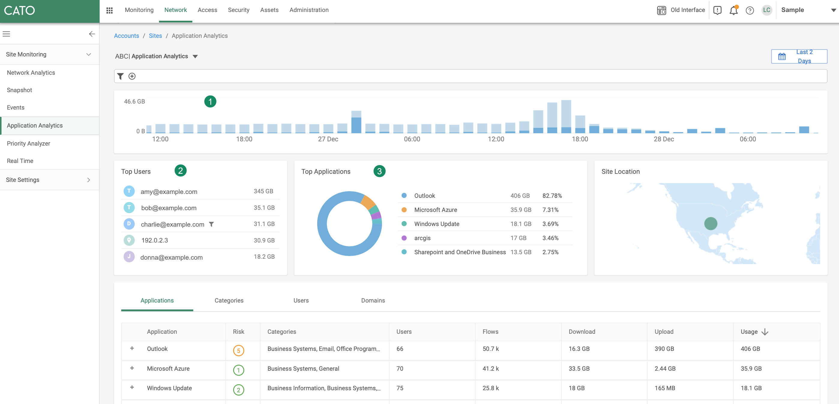Image resolution: width=839 pixels, height=404 pixels.
Task: Click filter icon next to charlie@example.com
Action: pyautogui.click(x=211, y=224)
